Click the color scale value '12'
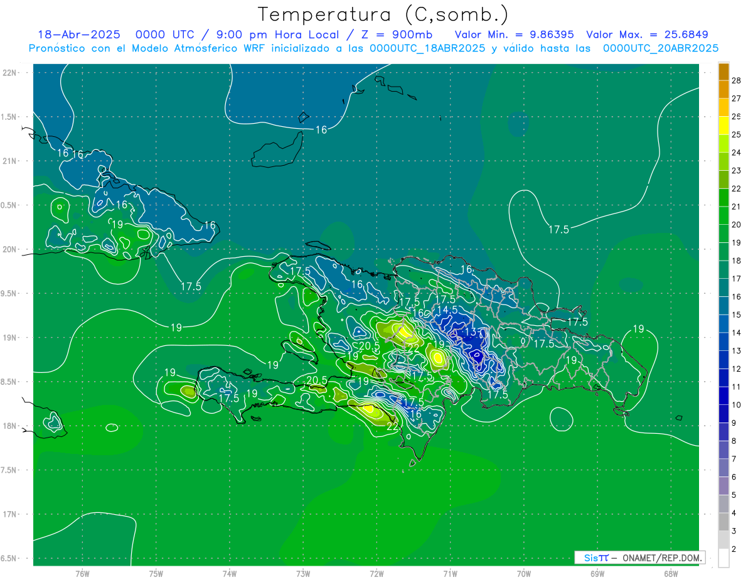Screen dimensions: 753x582 736,369
